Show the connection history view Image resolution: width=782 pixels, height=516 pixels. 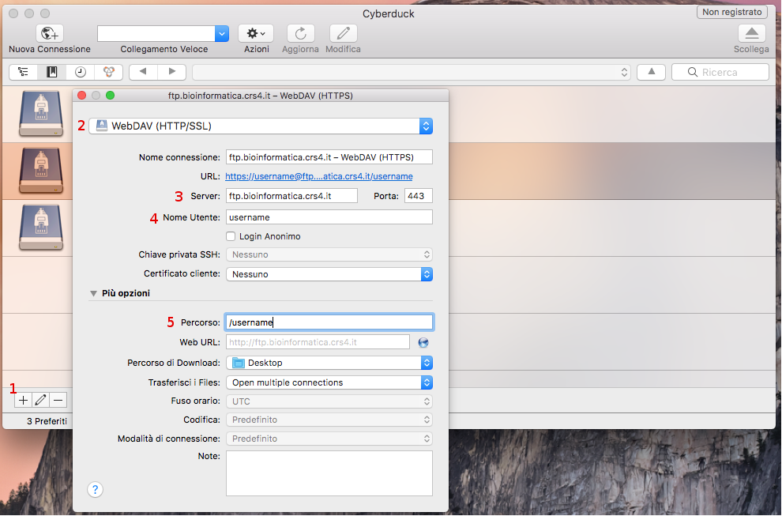tap(81, 72)
